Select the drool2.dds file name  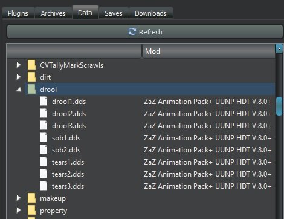pos(69,114)
